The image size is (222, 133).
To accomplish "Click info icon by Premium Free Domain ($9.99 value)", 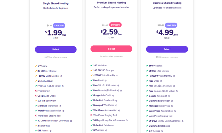I will pyautogui.click(x=121, y=91).
